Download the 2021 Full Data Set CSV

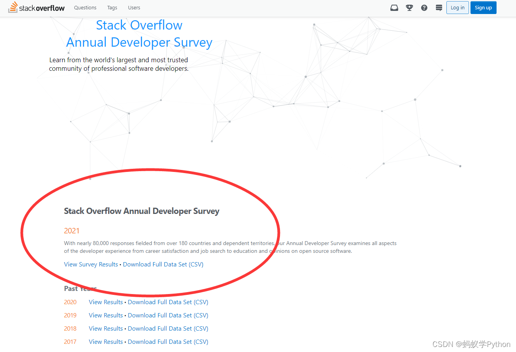[x=163, y=264]
